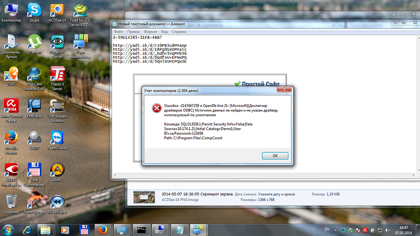Screen dimensions: 420x236
Task: Click OK in the error dialog
Action: click(x=275, y=156)
